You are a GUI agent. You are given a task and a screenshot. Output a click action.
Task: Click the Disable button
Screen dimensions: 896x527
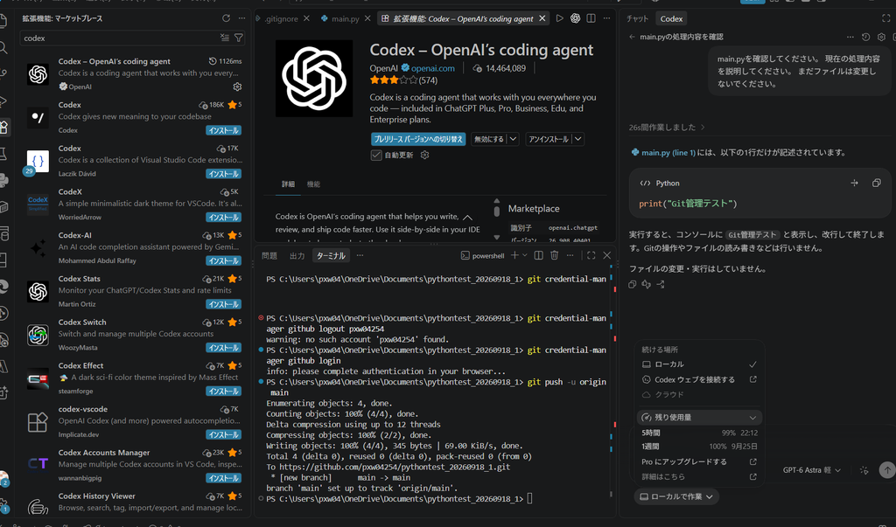[489, 139]
